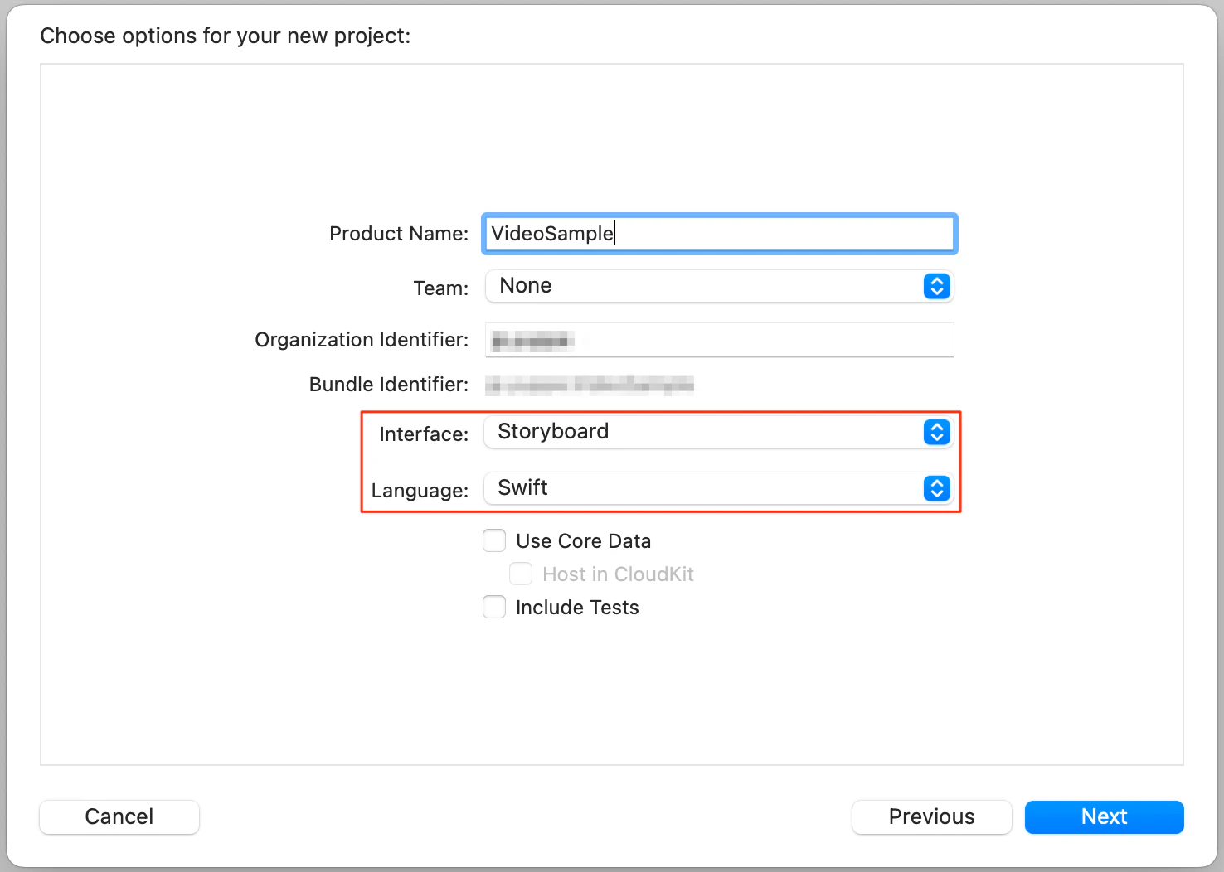Click the "Include Tests" label text

pos(577,608)
